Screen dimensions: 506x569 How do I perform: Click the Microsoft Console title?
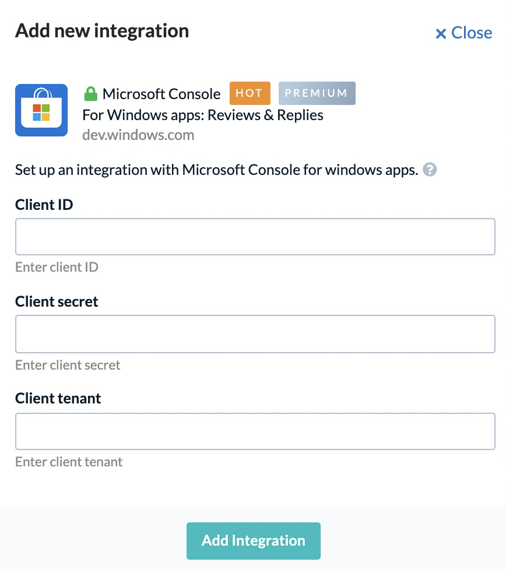click(x=161, y=94)
